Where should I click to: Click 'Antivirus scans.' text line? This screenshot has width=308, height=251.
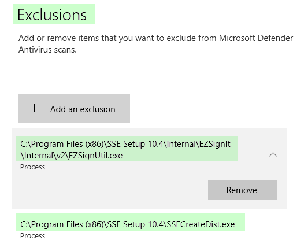point(47,50)
